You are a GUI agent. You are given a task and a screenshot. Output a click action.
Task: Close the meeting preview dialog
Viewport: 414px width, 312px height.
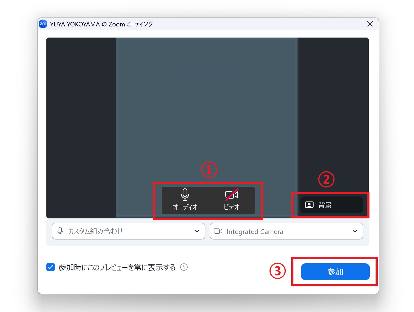point(370,24)
